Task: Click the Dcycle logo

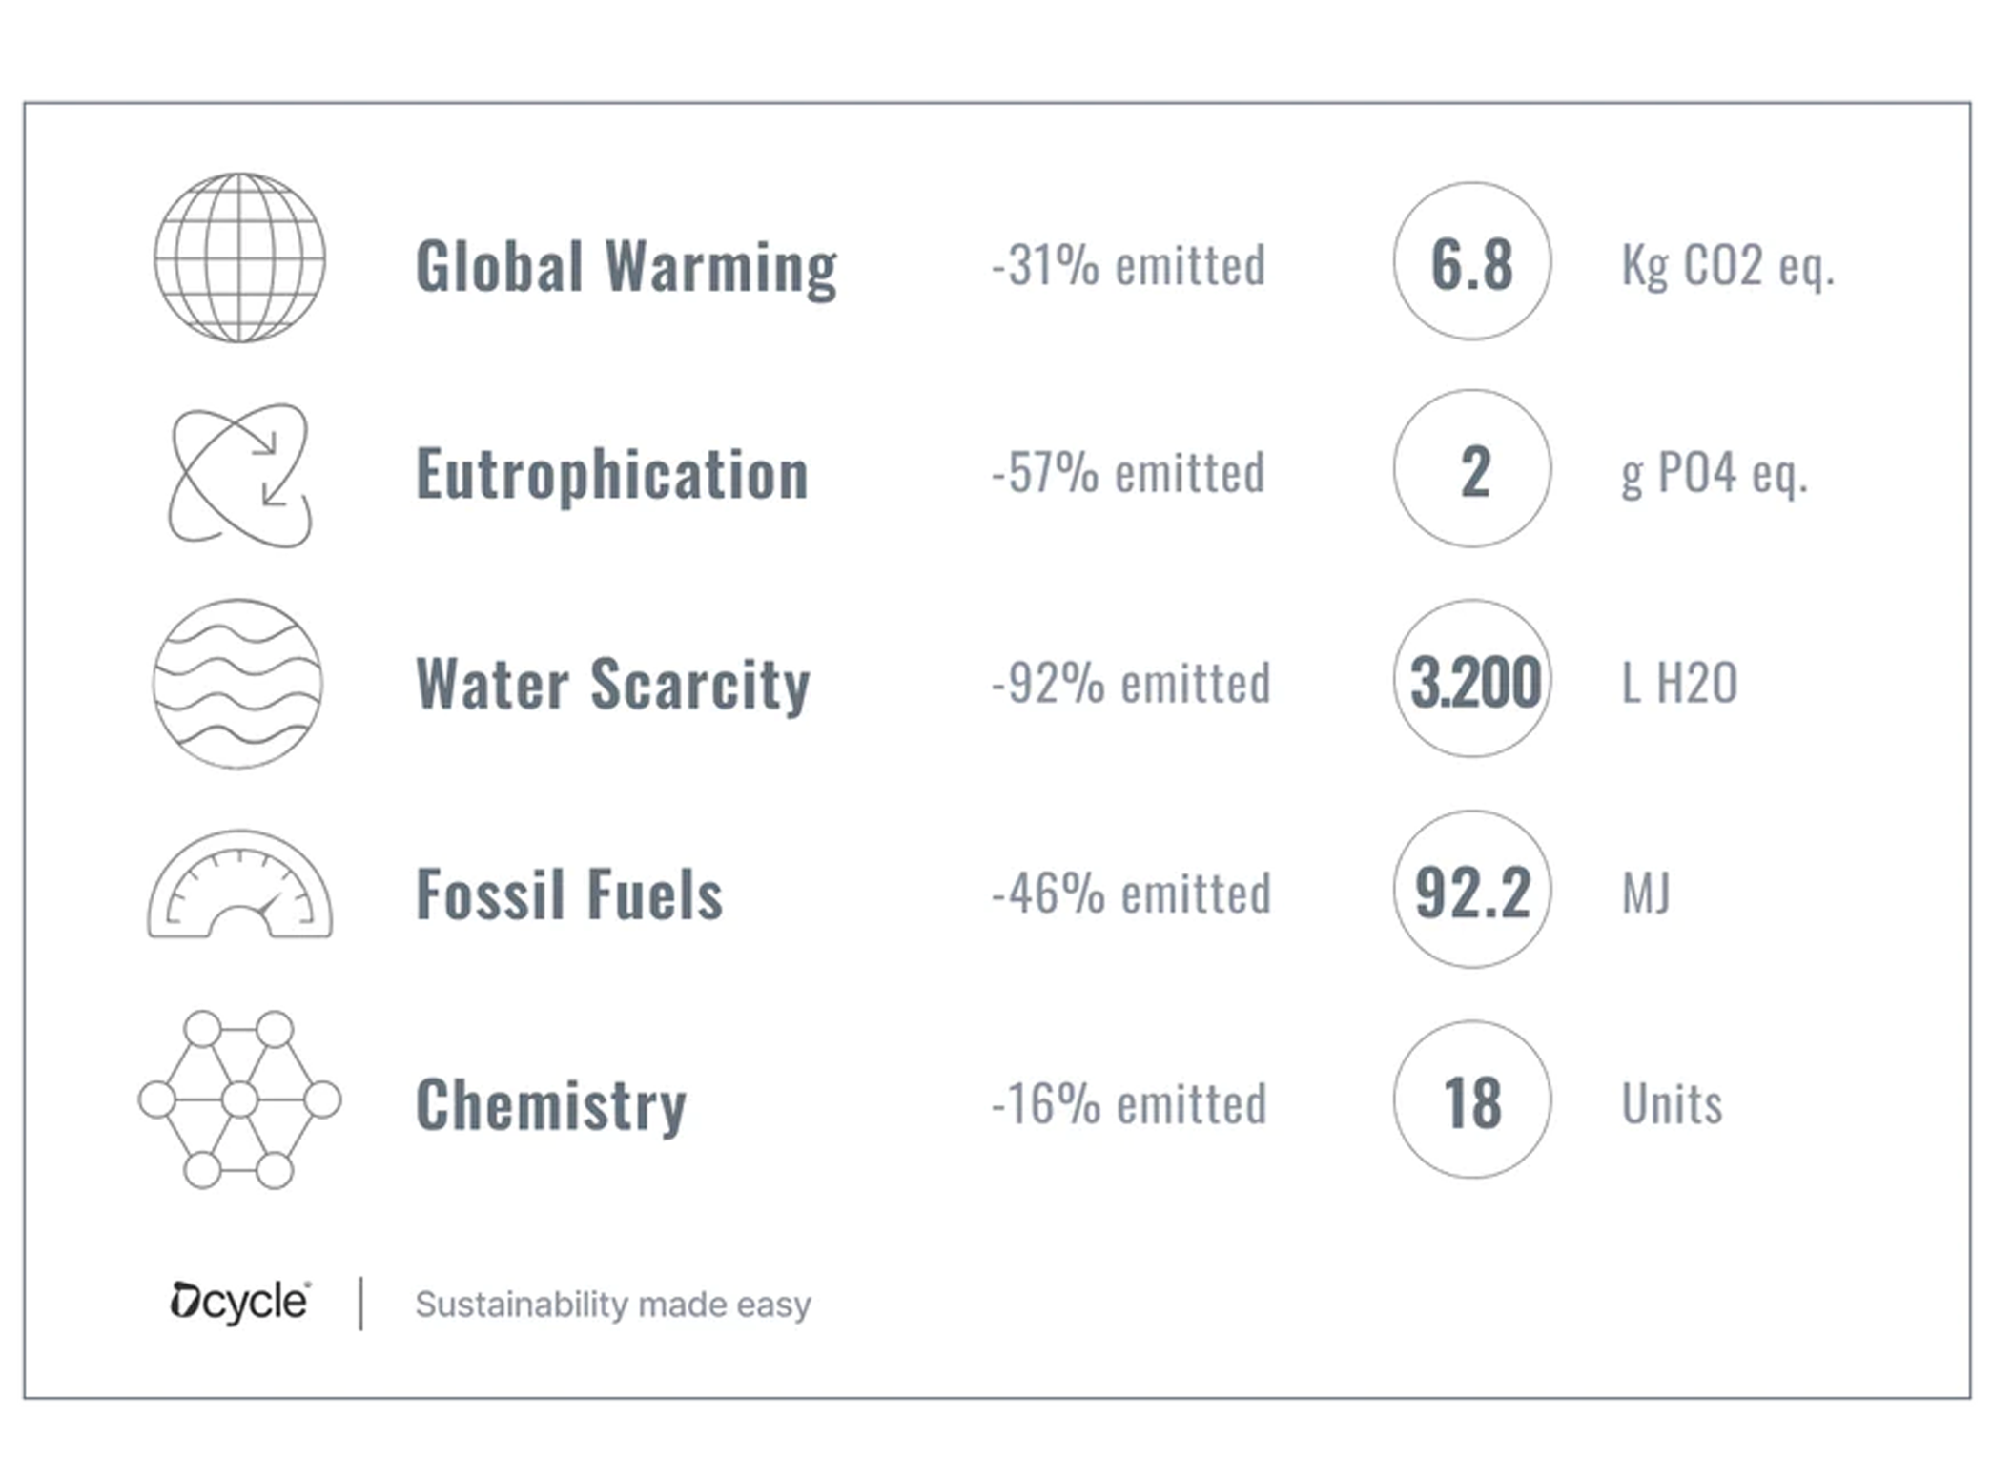Action: click(239, 1302)
